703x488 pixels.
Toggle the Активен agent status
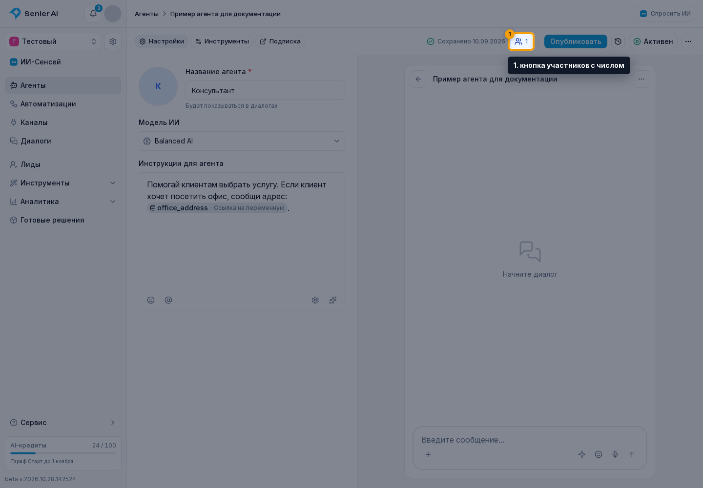click(653, 41)
